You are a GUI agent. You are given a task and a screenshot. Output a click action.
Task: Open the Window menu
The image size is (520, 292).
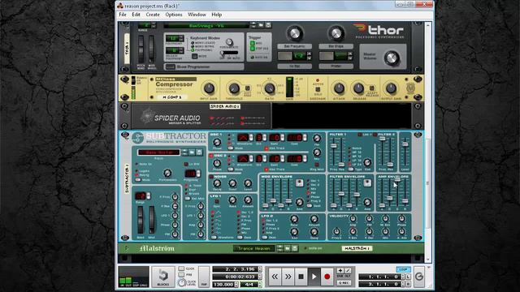tap(197, 15)
